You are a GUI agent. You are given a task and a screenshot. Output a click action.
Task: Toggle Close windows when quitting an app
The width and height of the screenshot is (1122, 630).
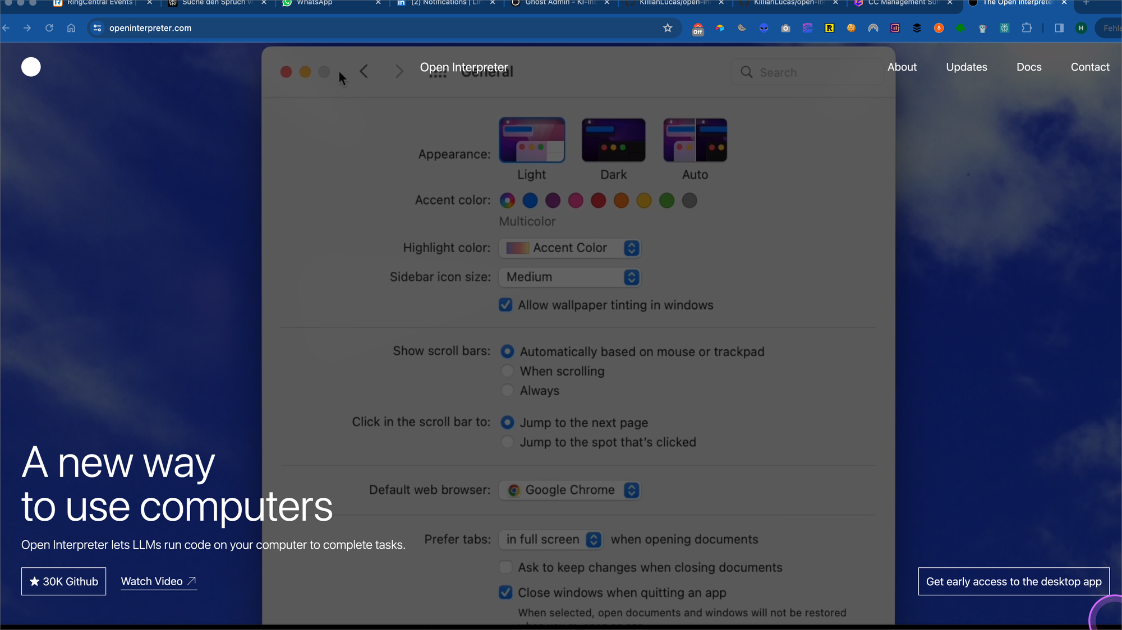click(x=505, y=592)
